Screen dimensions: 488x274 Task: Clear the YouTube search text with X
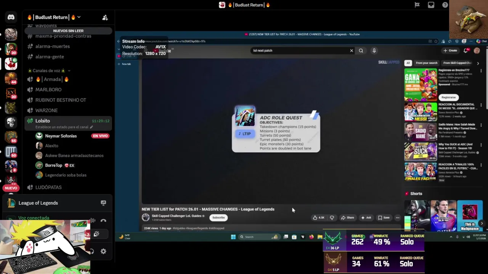pyautogui.click(x=352, y=51)
